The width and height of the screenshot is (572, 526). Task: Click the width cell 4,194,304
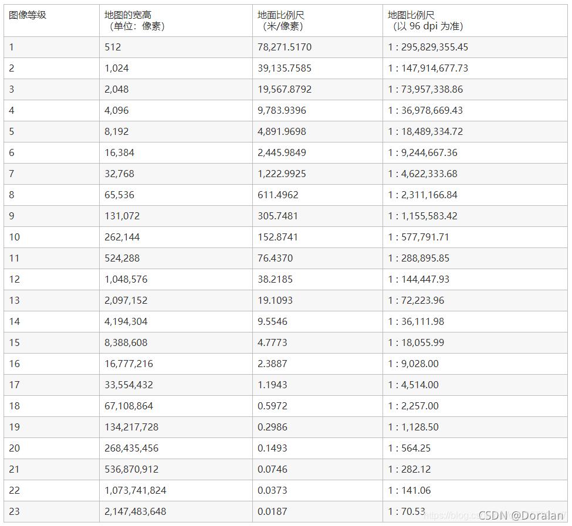126,321
